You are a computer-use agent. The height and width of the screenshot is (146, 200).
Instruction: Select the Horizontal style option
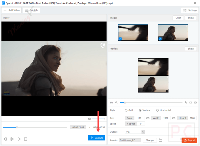pyautogui.click(x=163, y=110)
